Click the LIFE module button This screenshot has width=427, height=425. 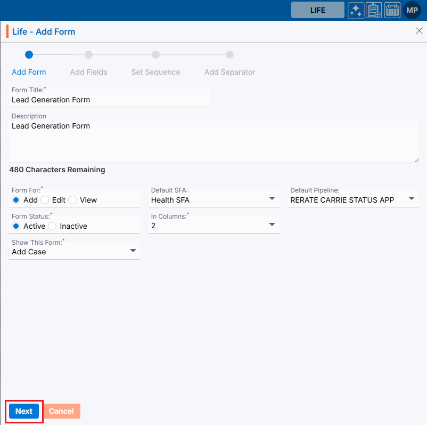[318, 10]
